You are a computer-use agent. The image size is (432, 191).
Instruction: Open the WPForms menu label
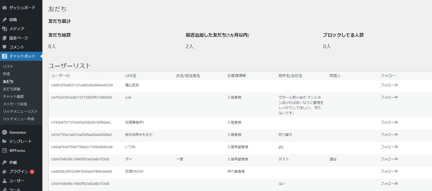pyautogui.click(x=17, y=150)
